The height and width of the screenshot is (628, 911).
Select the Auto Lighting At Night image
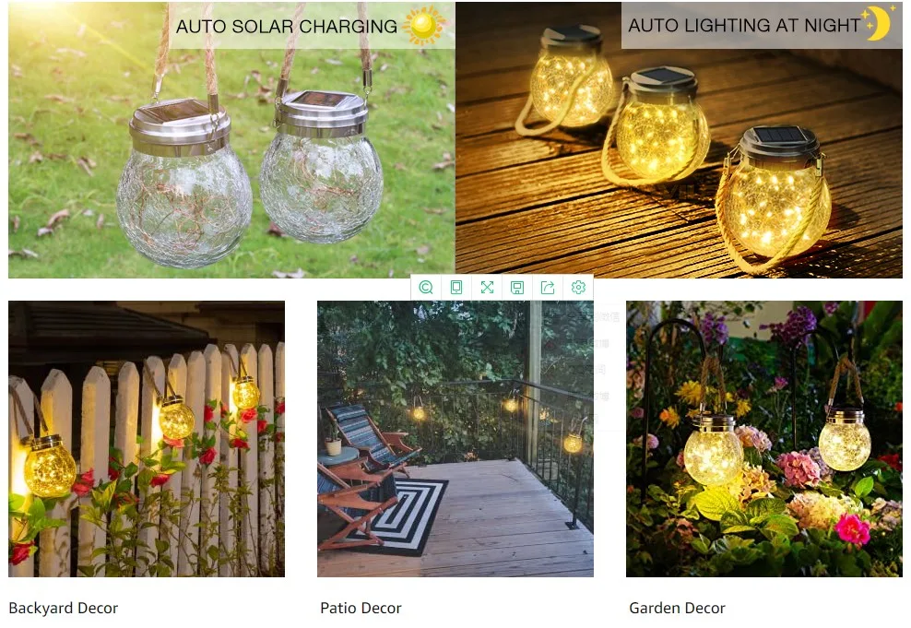pyautogui.click(x=679, y=140)
